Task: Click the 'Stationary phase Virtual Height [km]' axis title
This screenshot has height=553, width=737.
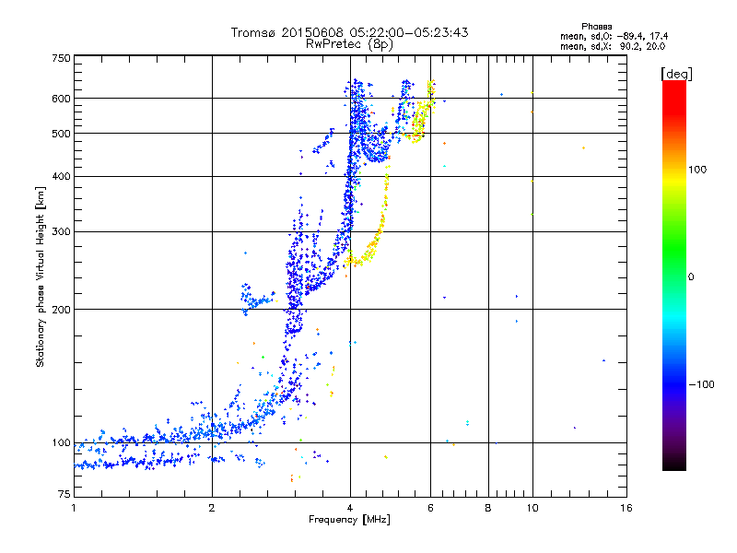Action: click(40, 277)
